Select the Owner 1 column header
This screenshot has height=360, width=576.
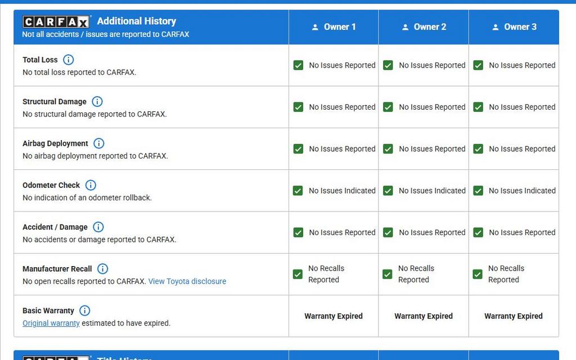click(334, 27)
